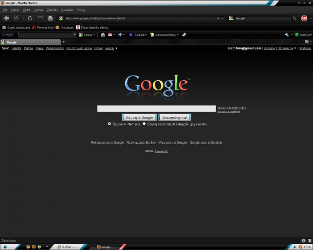Open the Szukaj button dropdown arrow
The image size is (313, 250).
coord(94,35)
